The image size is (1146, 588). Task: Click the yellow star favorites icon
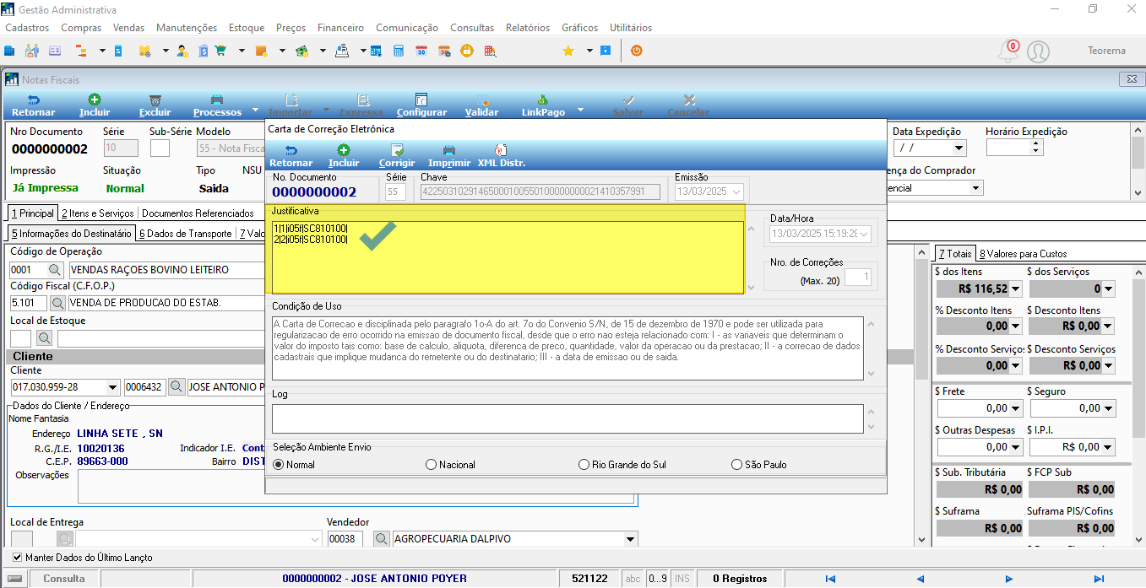coord(568,51)
